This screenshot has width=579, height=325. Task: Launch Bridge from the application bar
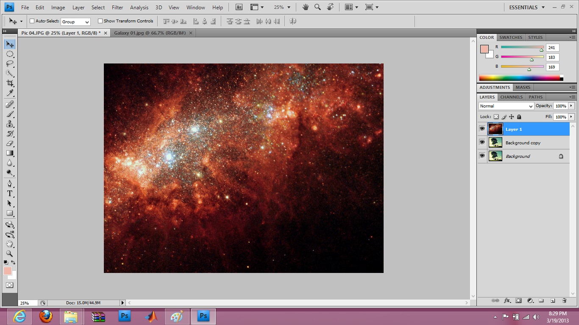coord(239,7)
